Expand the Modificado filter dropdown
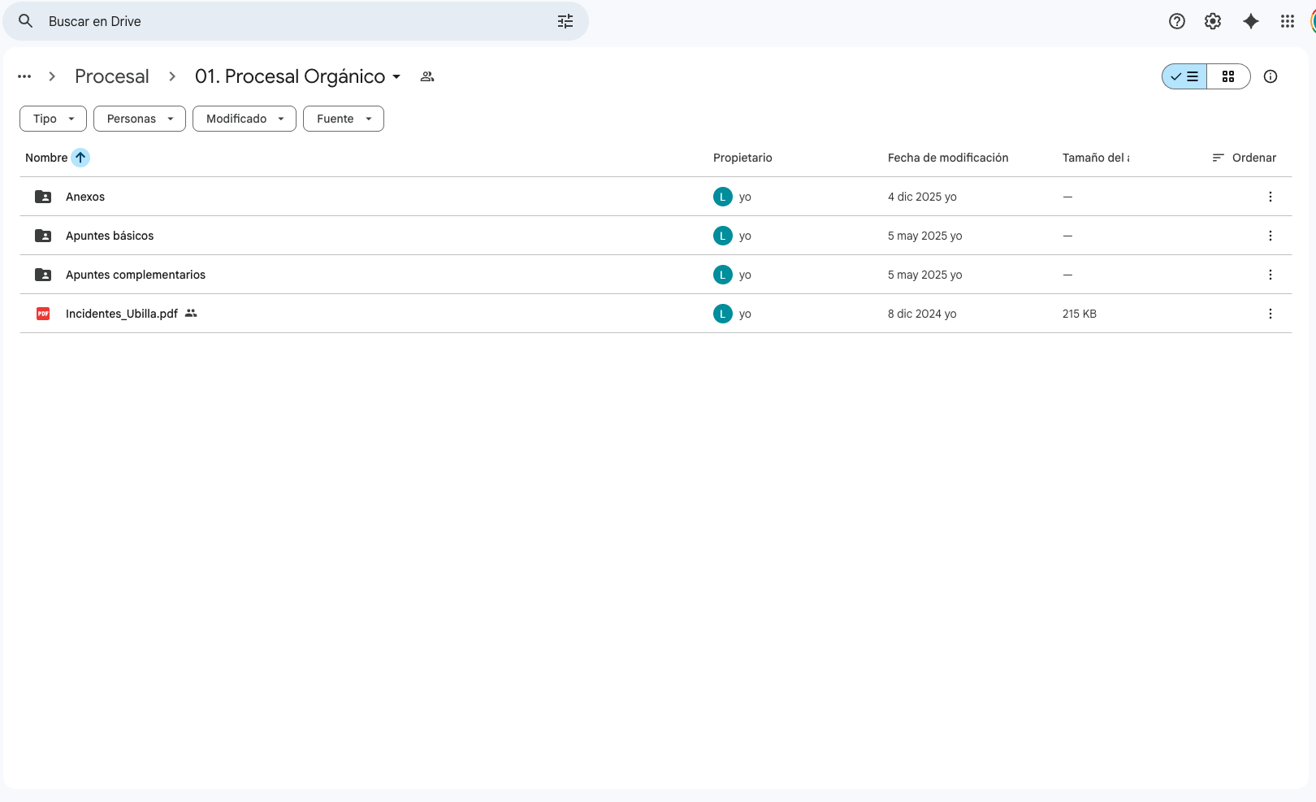 [244, 119]
